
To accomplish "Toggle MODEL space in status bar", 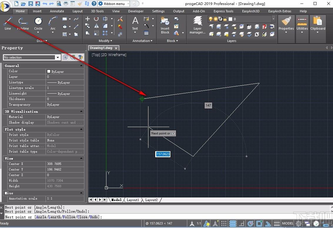I will click(x=287, y=223).
